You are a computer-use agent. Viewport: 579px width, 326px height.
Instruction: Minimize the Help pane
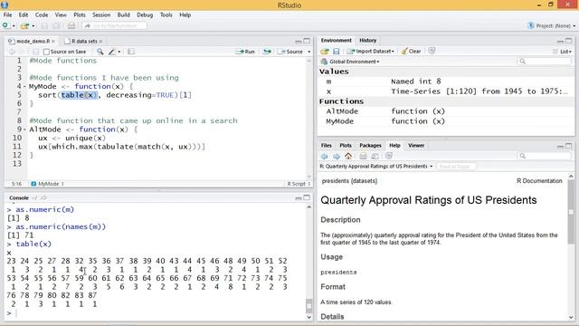coord(560,146)
